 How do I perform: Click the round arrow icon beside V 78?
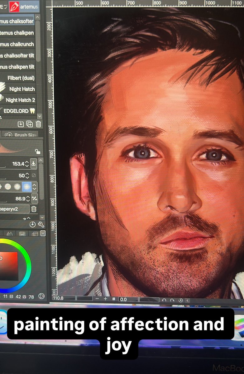coord(41,296)
